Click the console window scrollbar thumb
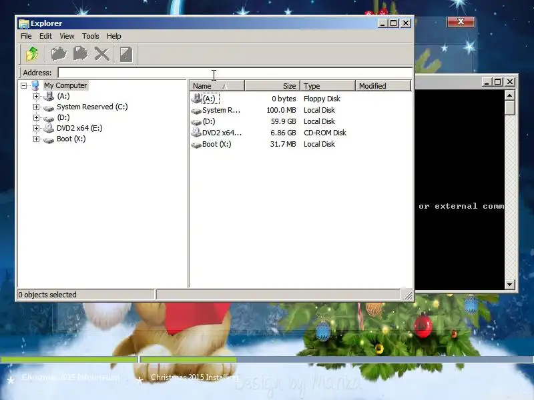The height and width of the screenshot is (400, 534). coord(509,108)
